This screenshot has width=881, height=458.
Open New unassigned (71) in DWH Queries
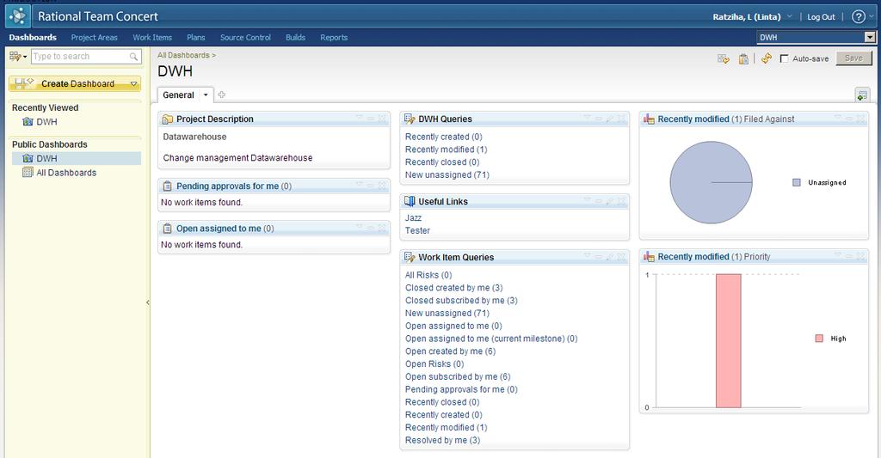tap(447, 175)
